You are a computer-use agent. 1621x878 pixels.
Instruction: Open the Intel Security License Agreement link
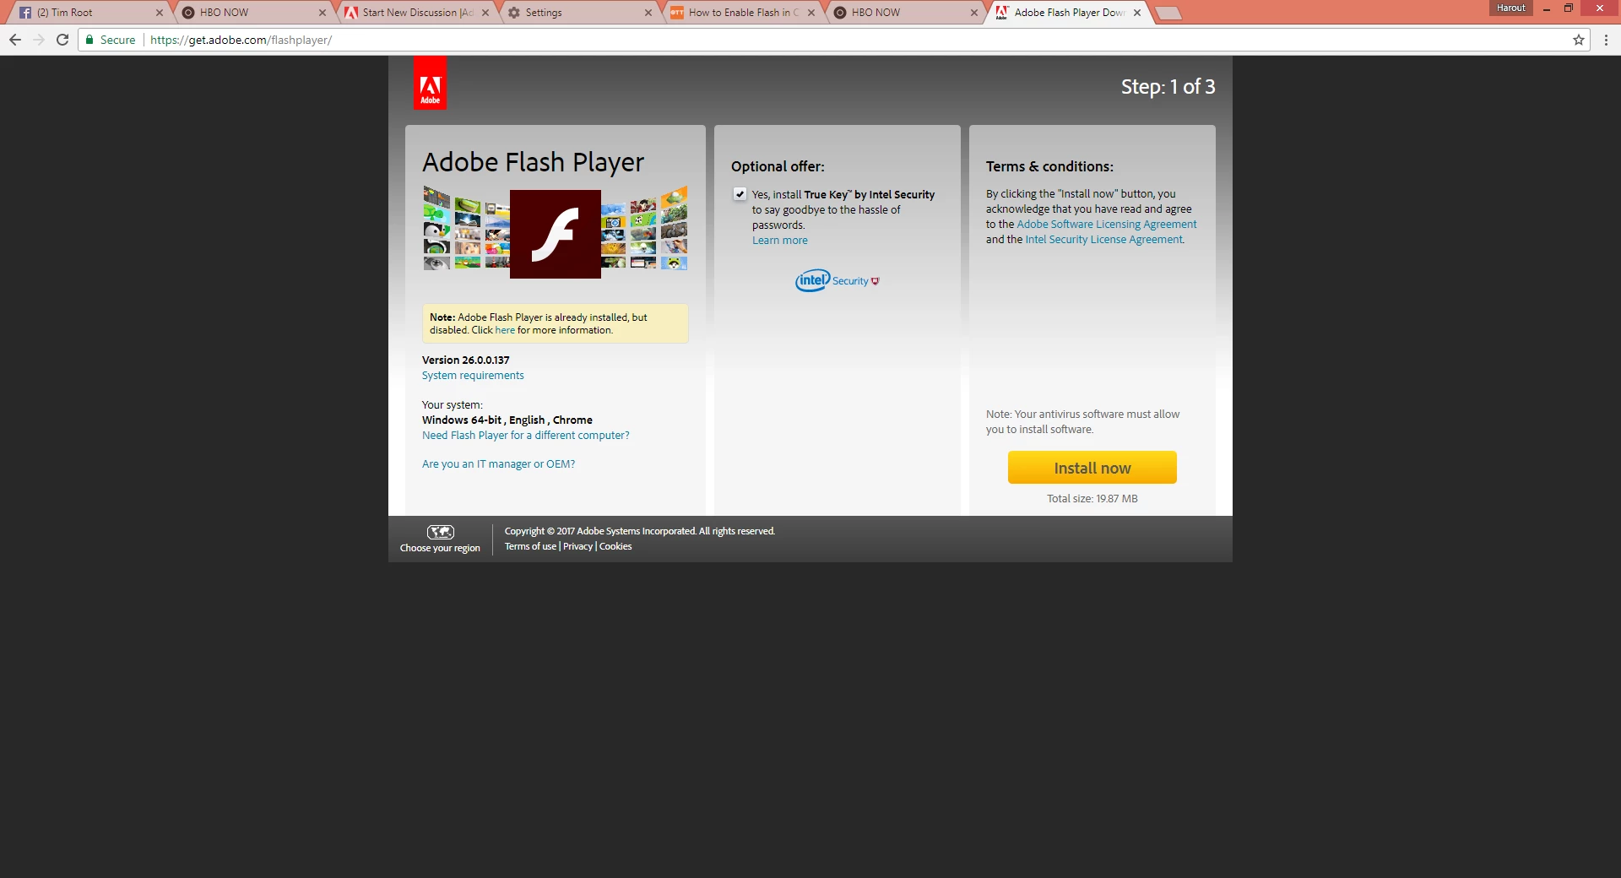[x=1103, y=240]
